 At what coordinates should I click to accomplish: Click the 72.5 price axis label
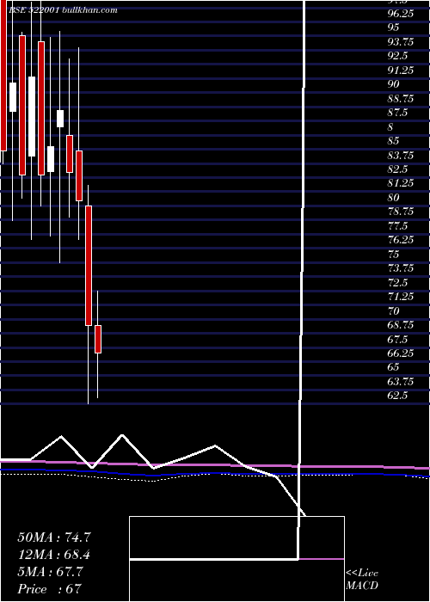click(x=397, y=283)
